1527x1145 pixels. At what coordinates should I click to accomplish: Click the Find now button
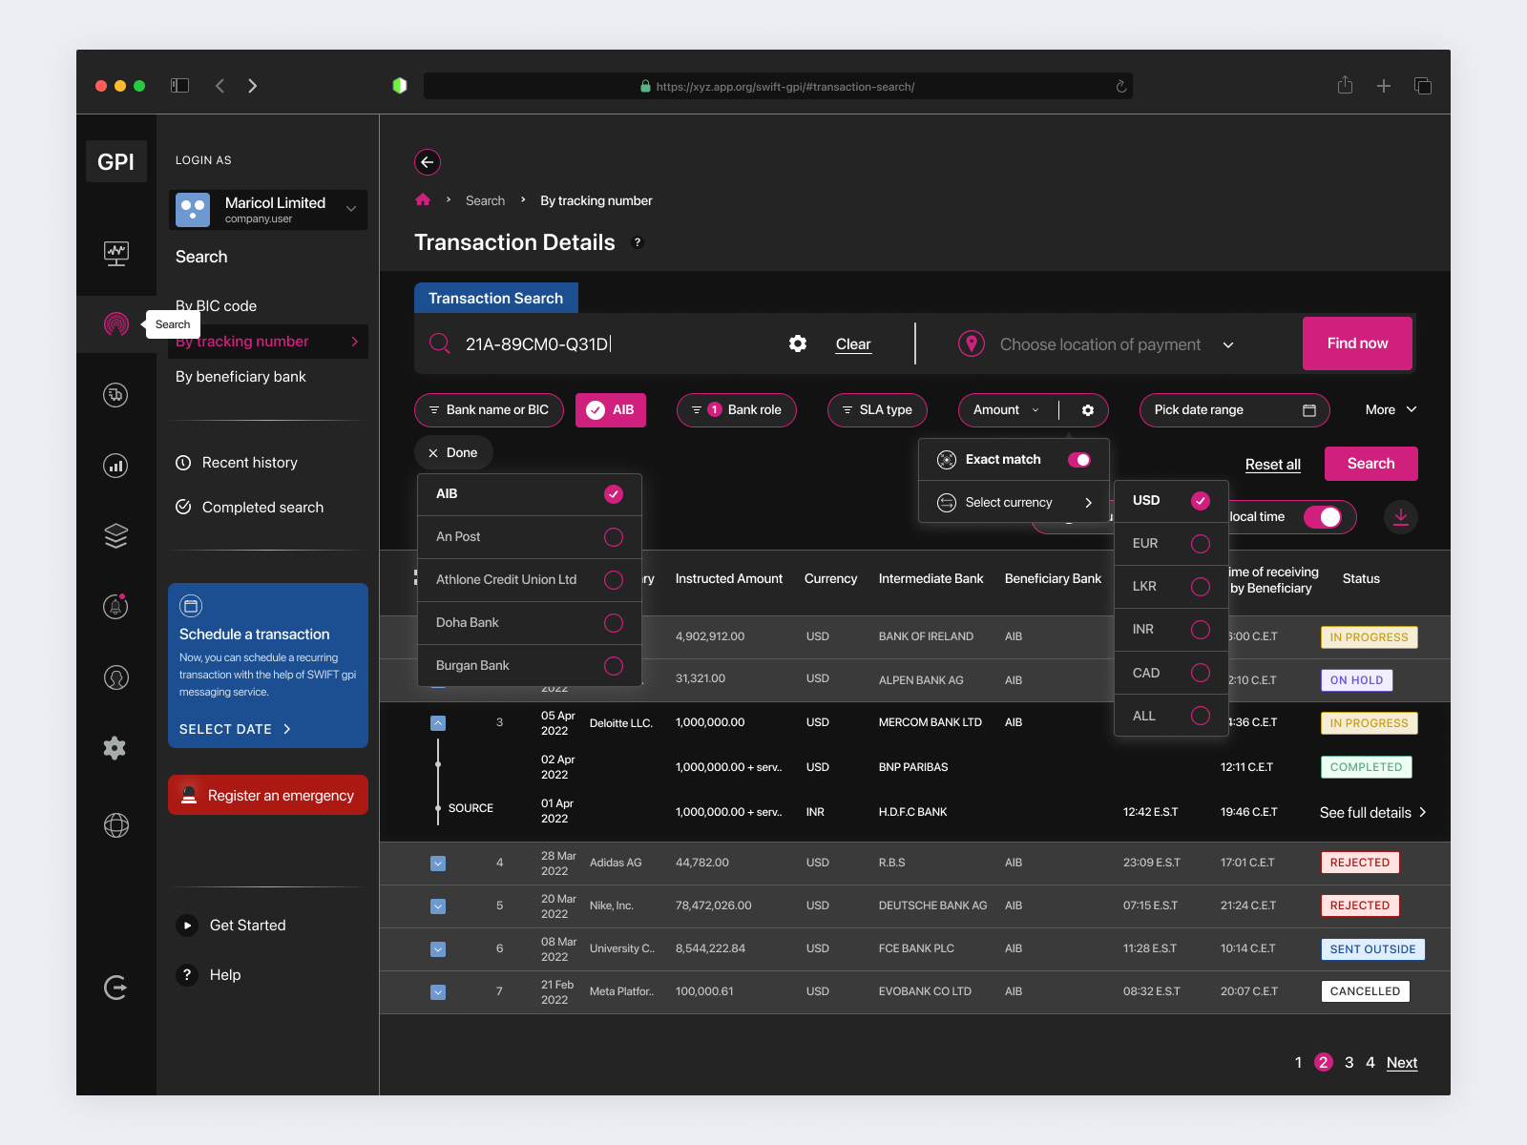pos(1356,343)
